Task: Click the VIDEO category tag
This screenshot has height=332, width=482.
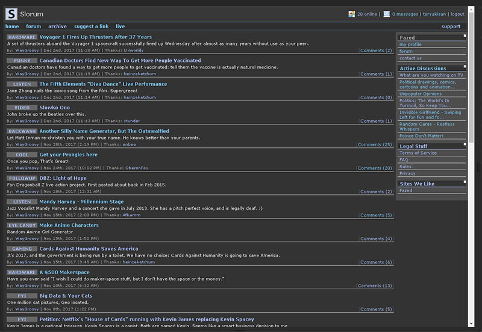Action: click(x=22, y=108)
